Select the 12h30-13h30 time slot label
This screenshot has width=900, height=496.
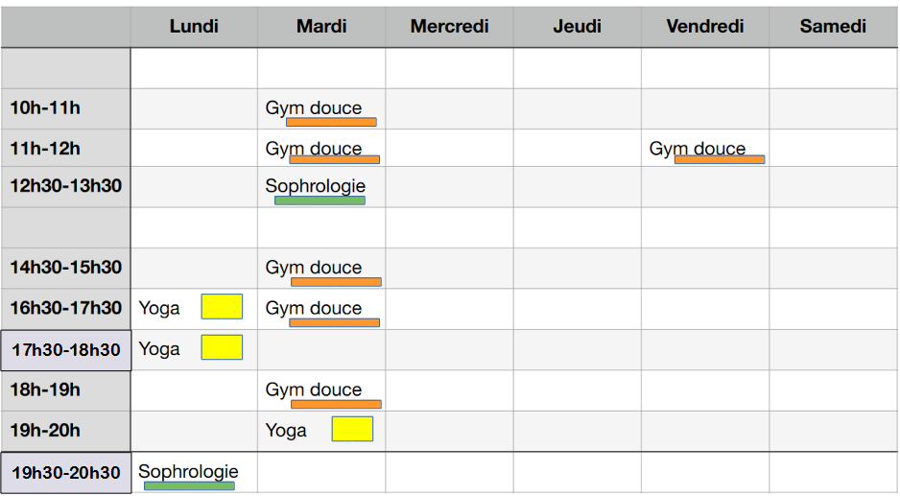click(66, 186)
